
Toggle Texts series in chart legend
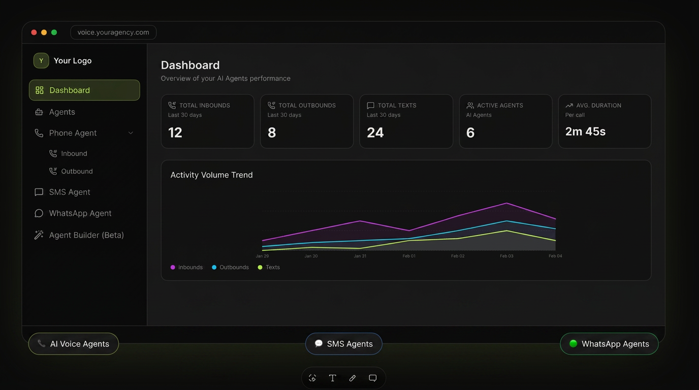pyautogui.click(x=269, y=267)
